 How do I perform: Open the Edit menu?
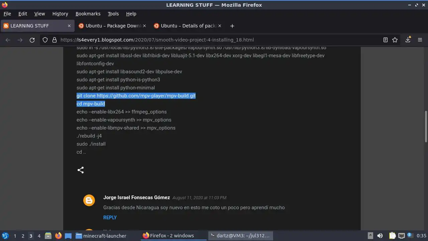coord(23,14)
